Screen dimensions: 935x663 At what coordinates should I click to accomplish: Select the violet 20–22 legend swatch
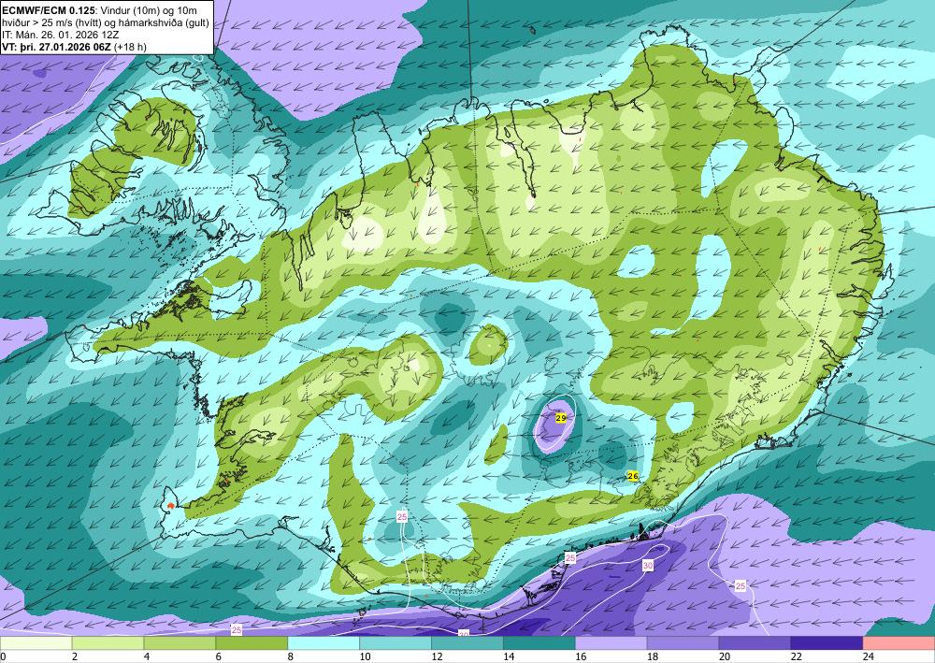[x=755, y=643]
